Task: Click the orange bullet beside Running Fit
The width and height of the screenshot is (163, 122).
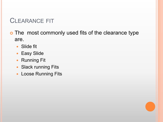Action: [17, 60]
